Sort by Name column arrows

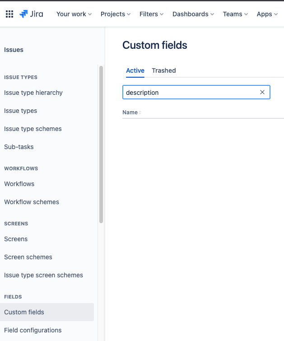(140, 112)
